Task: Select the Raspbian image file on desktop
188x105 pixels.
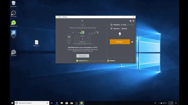Action: [36, 43]
